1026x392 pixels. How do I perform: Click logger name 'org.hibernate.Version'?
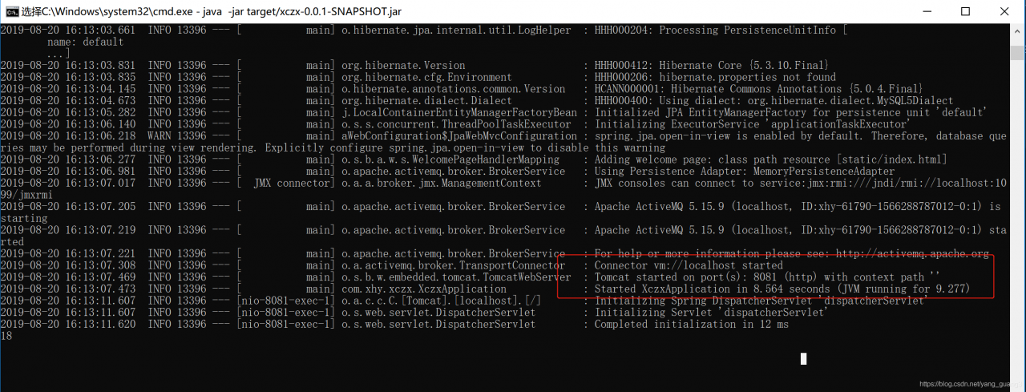click(x=403, y=65)
